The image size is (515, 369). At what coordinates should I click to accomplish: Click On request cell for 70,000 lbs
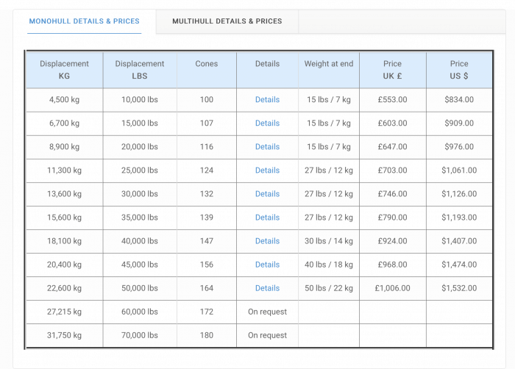pos(267,335)
